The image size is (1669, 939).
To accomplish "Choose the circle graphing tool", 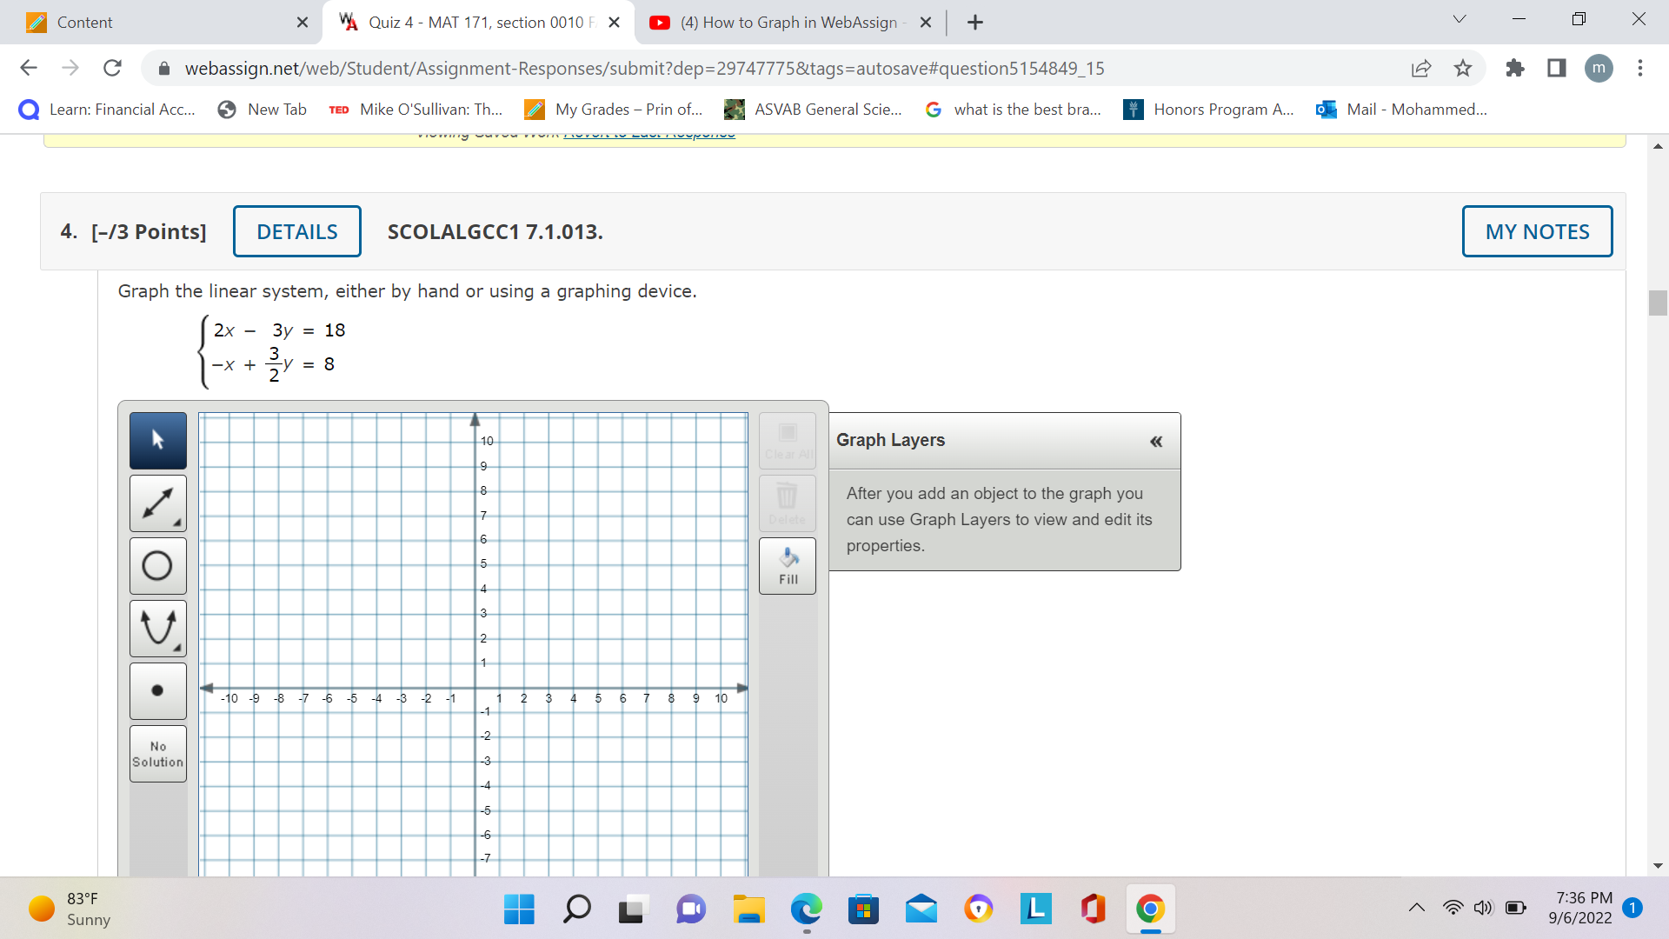I will [157, 565].
